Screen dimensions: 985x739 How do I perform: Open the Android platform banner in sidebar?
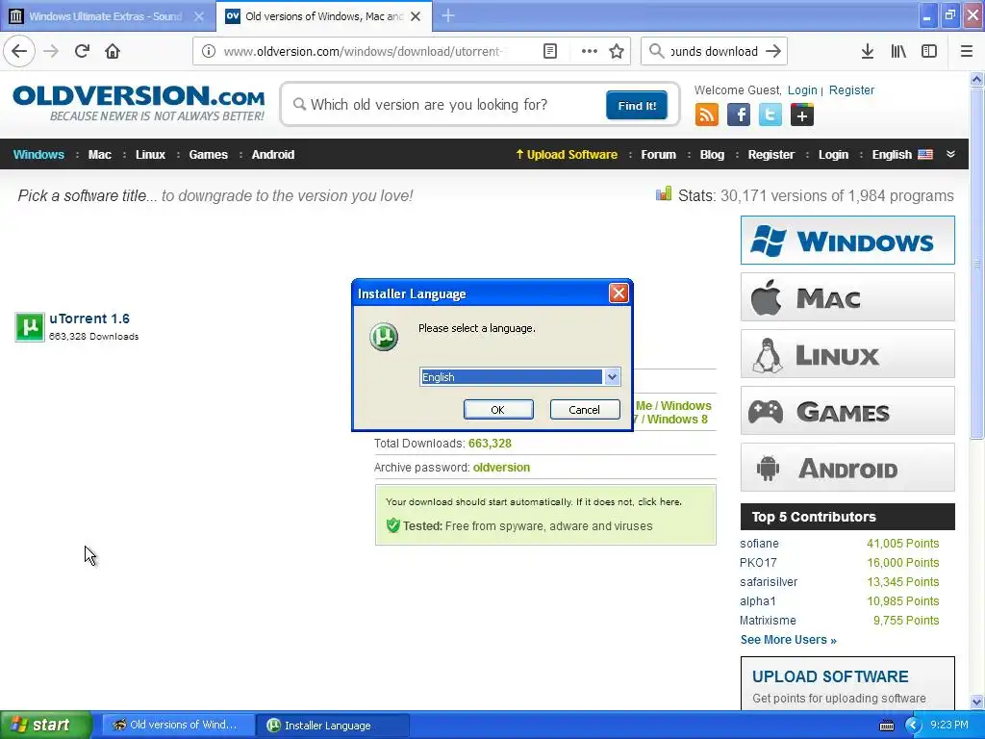(847, 468)
